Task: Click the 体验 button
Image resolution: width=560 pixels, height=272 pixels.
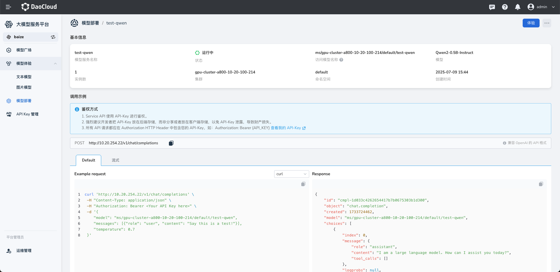Action: (x=531, y=23)
